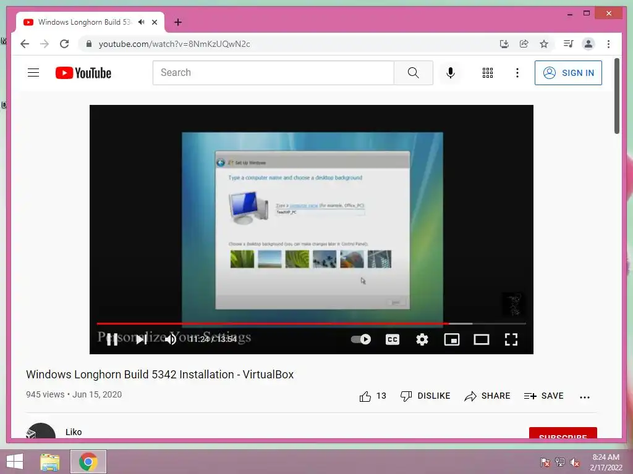Screen dimensions: 633x474
Task: Save the video to a playlist
Action: (x=544, y=396)
